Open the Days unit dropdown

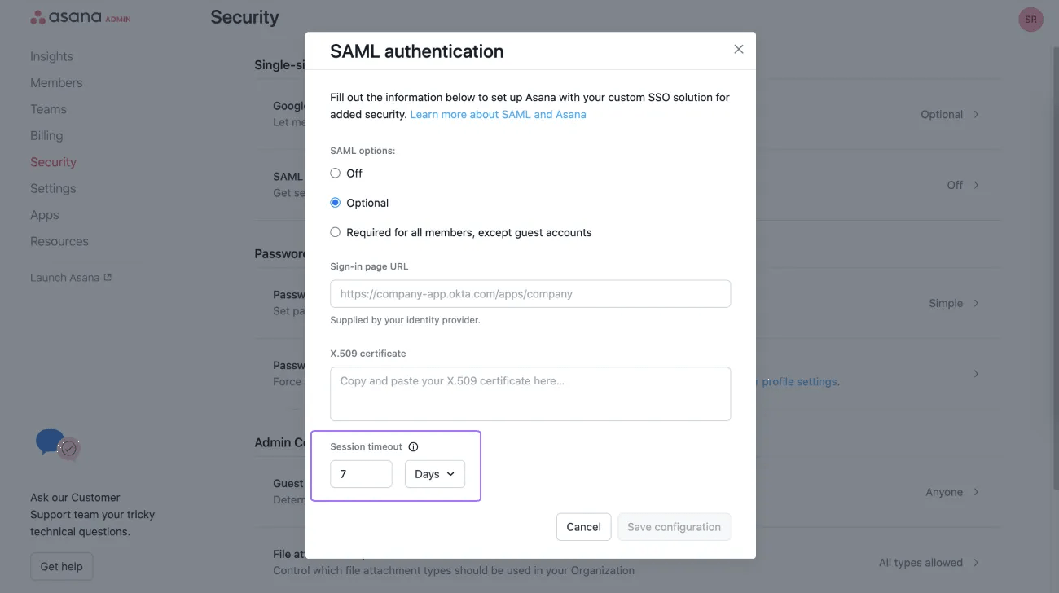(434, 473)
